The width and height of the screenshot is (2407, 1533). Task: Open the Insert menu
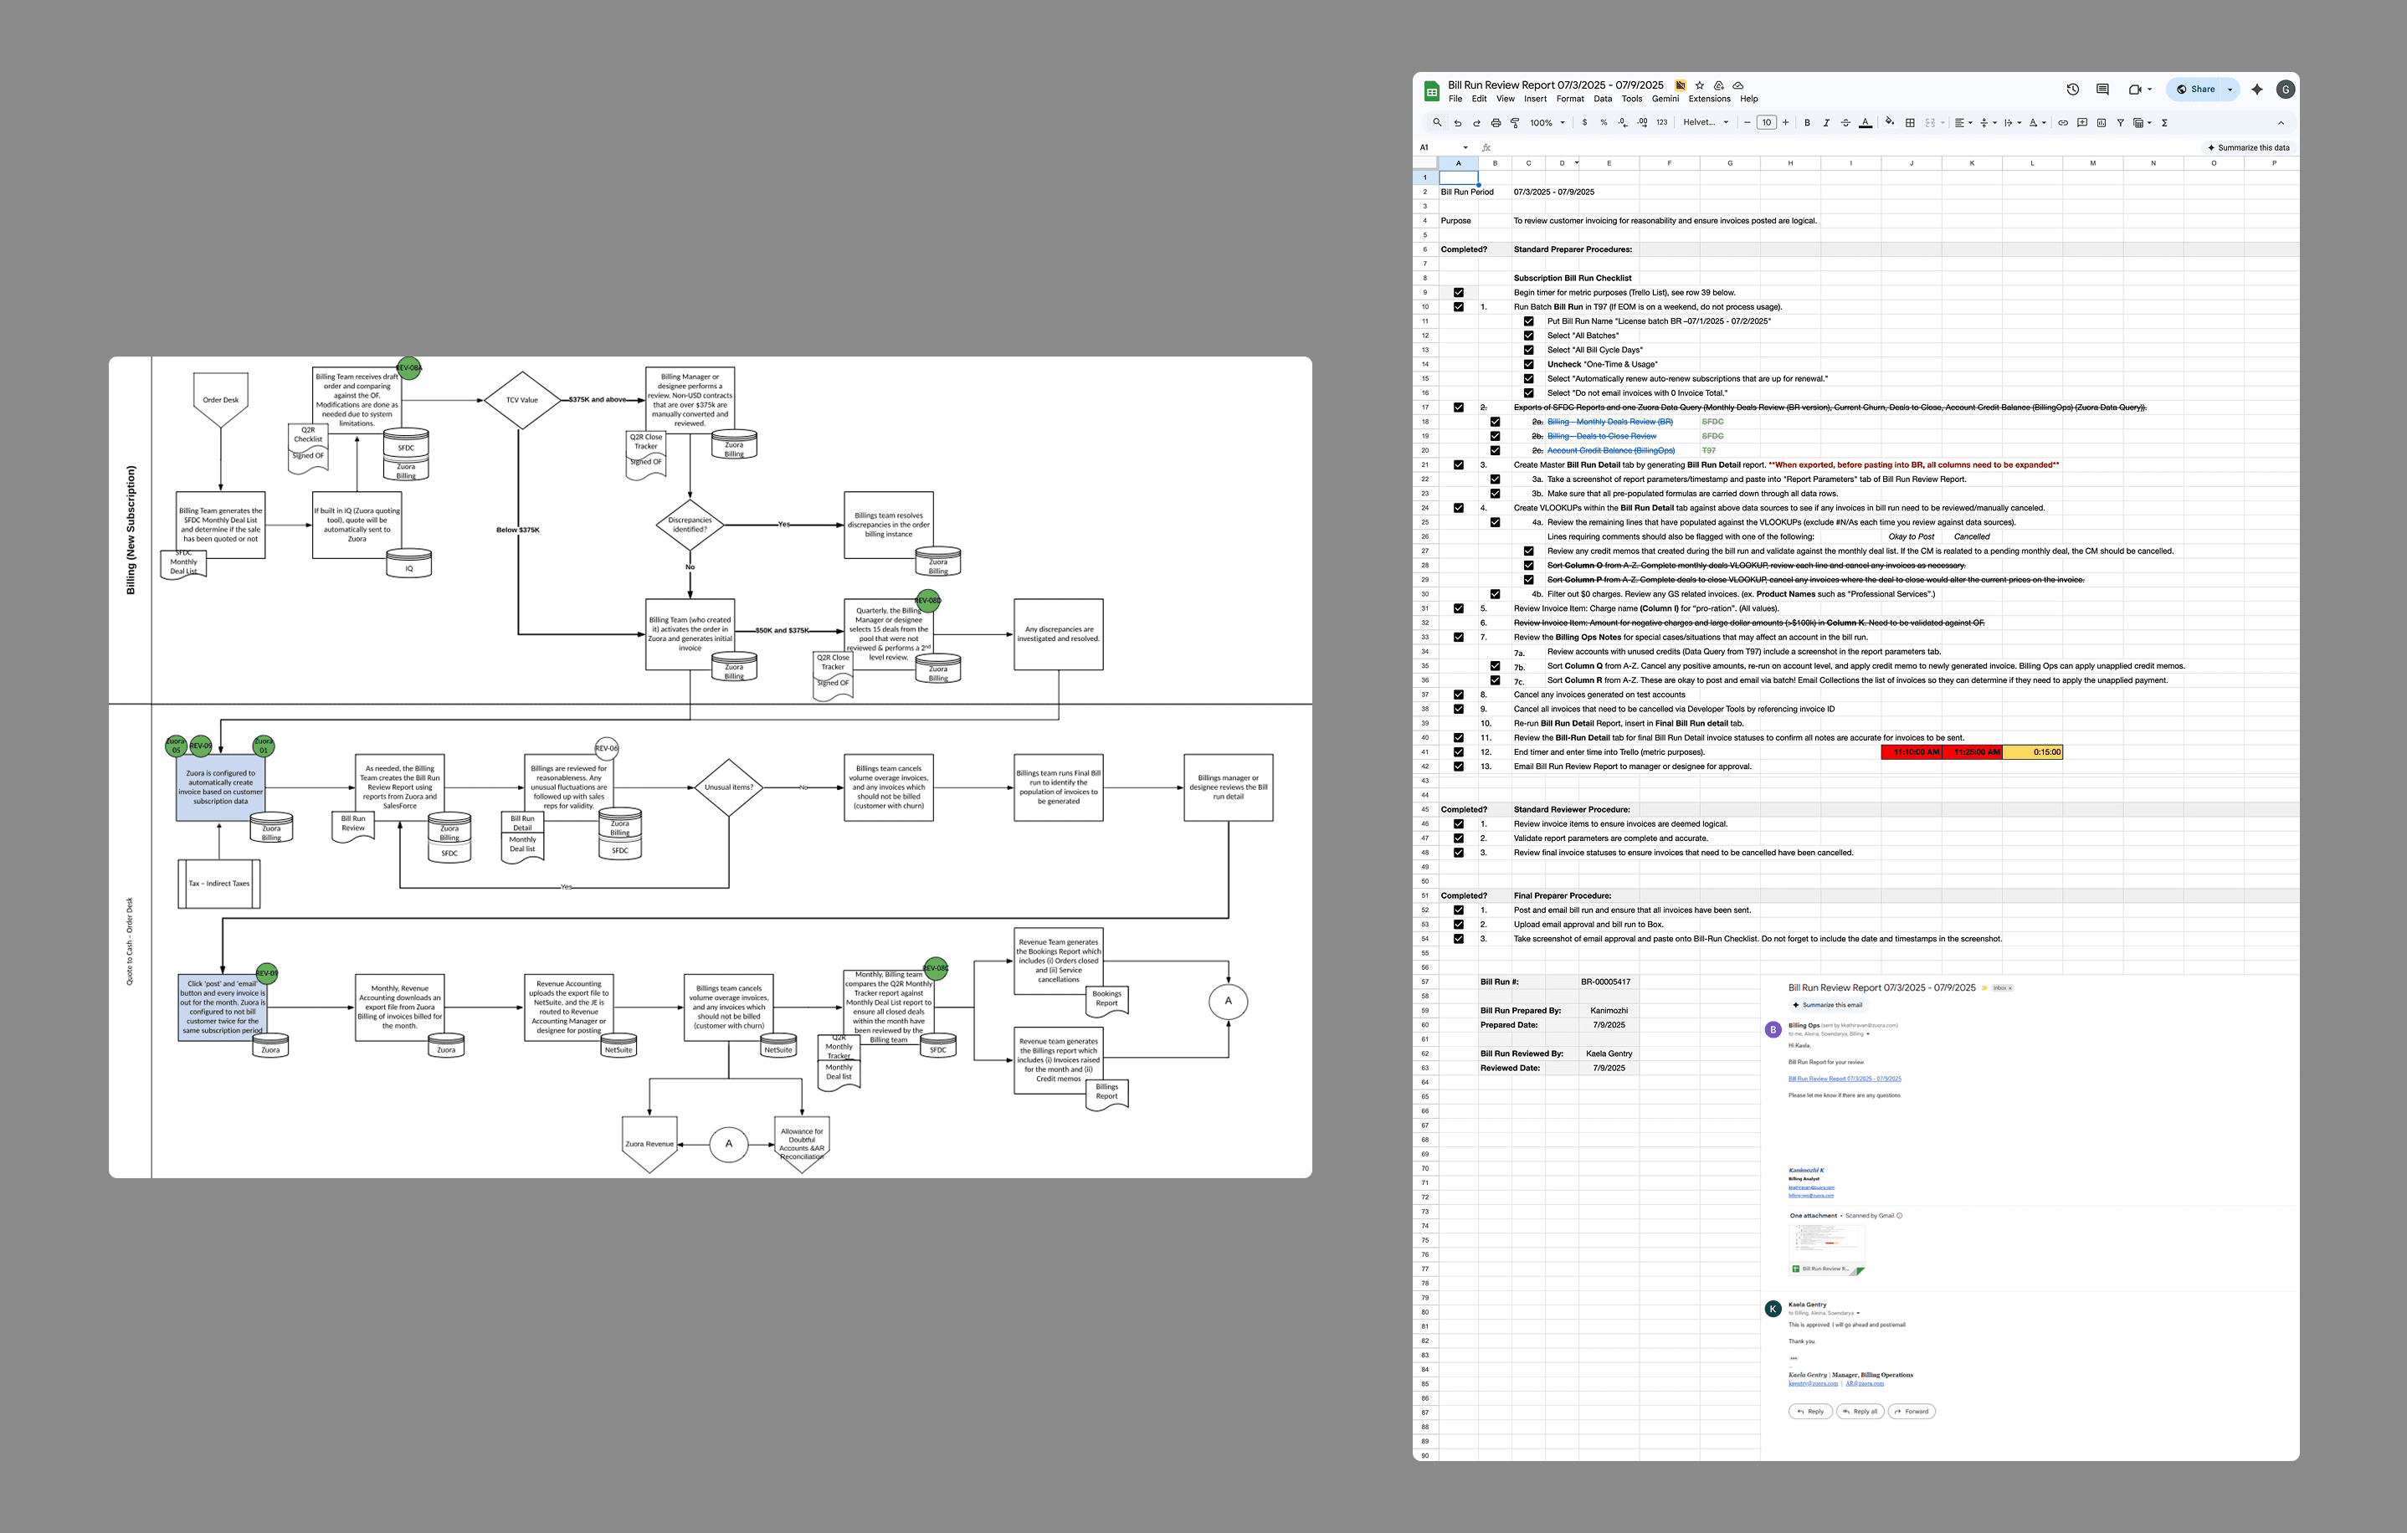[x=1536, y=99]
